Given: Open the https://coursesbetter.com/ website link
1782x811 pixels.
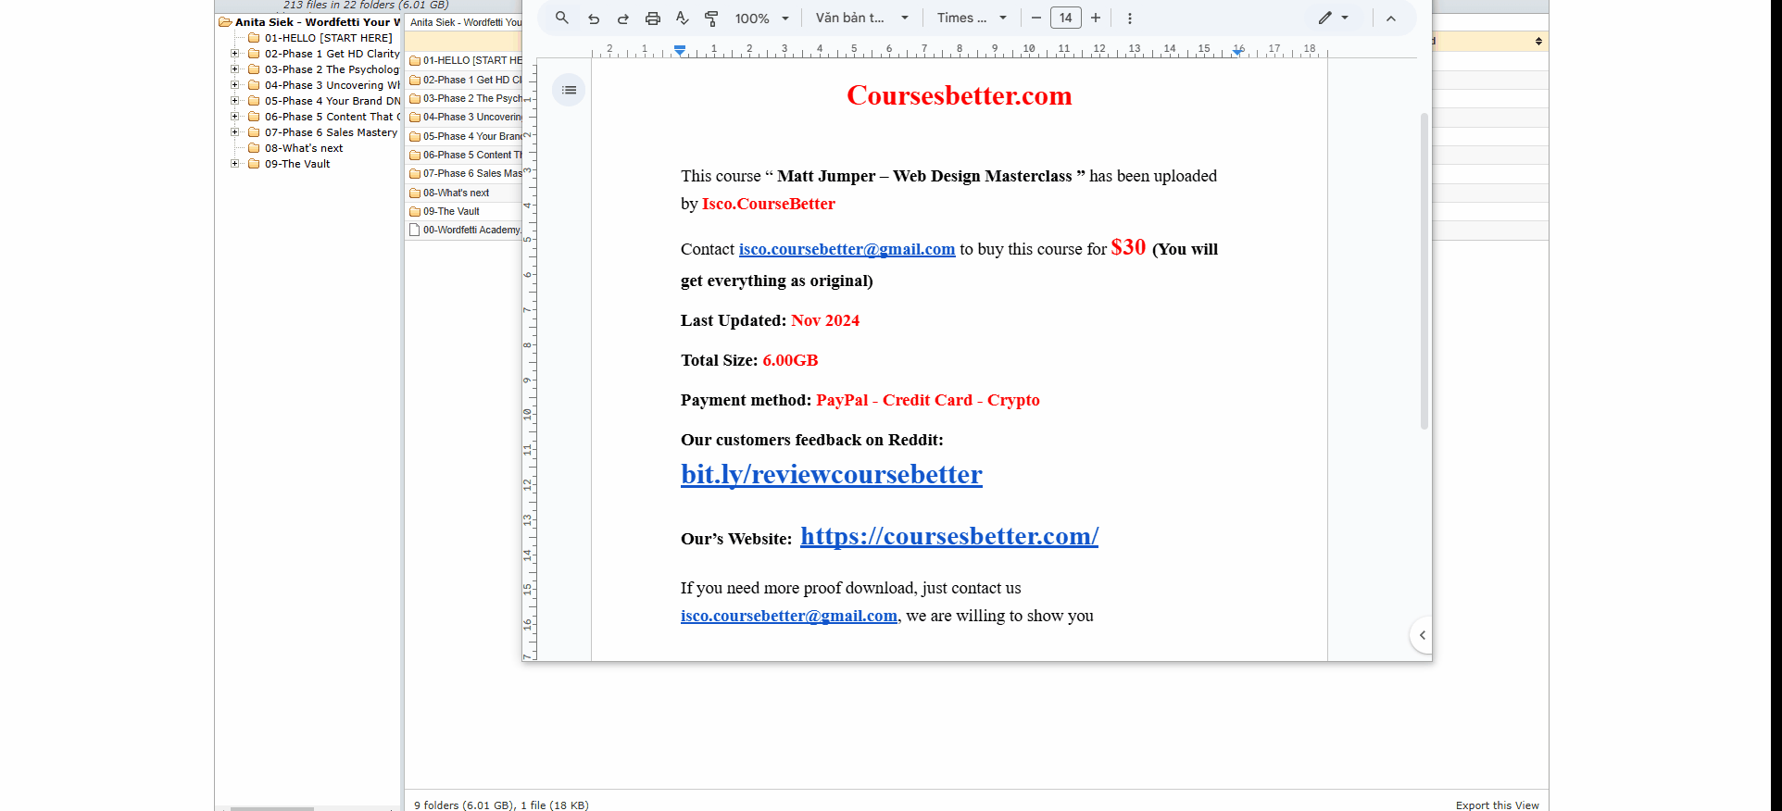Looking at the screenshot, I should pos(949,536).
